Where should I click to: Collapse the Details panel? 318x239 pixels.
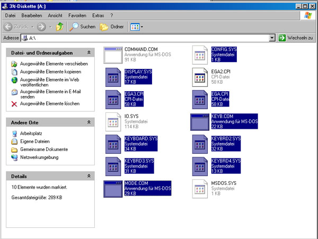(x=89, y=176)
